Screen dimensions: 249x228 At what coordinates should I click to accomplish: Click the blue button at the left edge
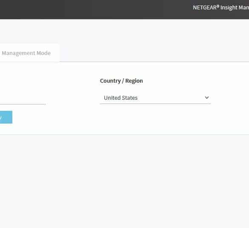(6, 117)
